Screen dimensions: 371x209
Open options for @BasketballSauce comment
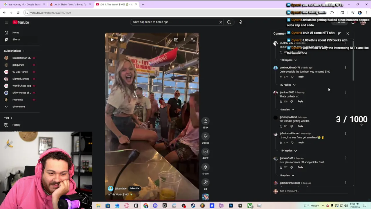[346, 134]
